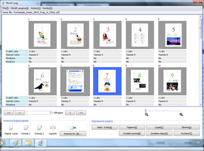Select page 10 thumbnail
This screenshot has height=151, width=204.
tap(172, 81)
